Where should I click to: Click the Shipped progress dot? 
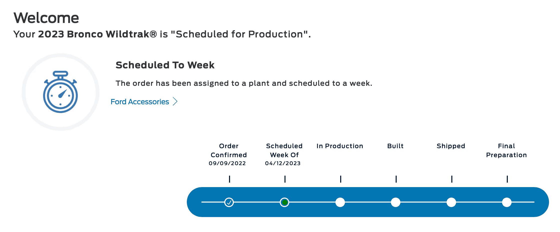451,202
